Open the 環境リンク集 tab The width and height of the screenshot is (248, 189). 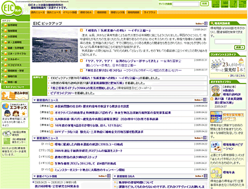pos(118,12)
